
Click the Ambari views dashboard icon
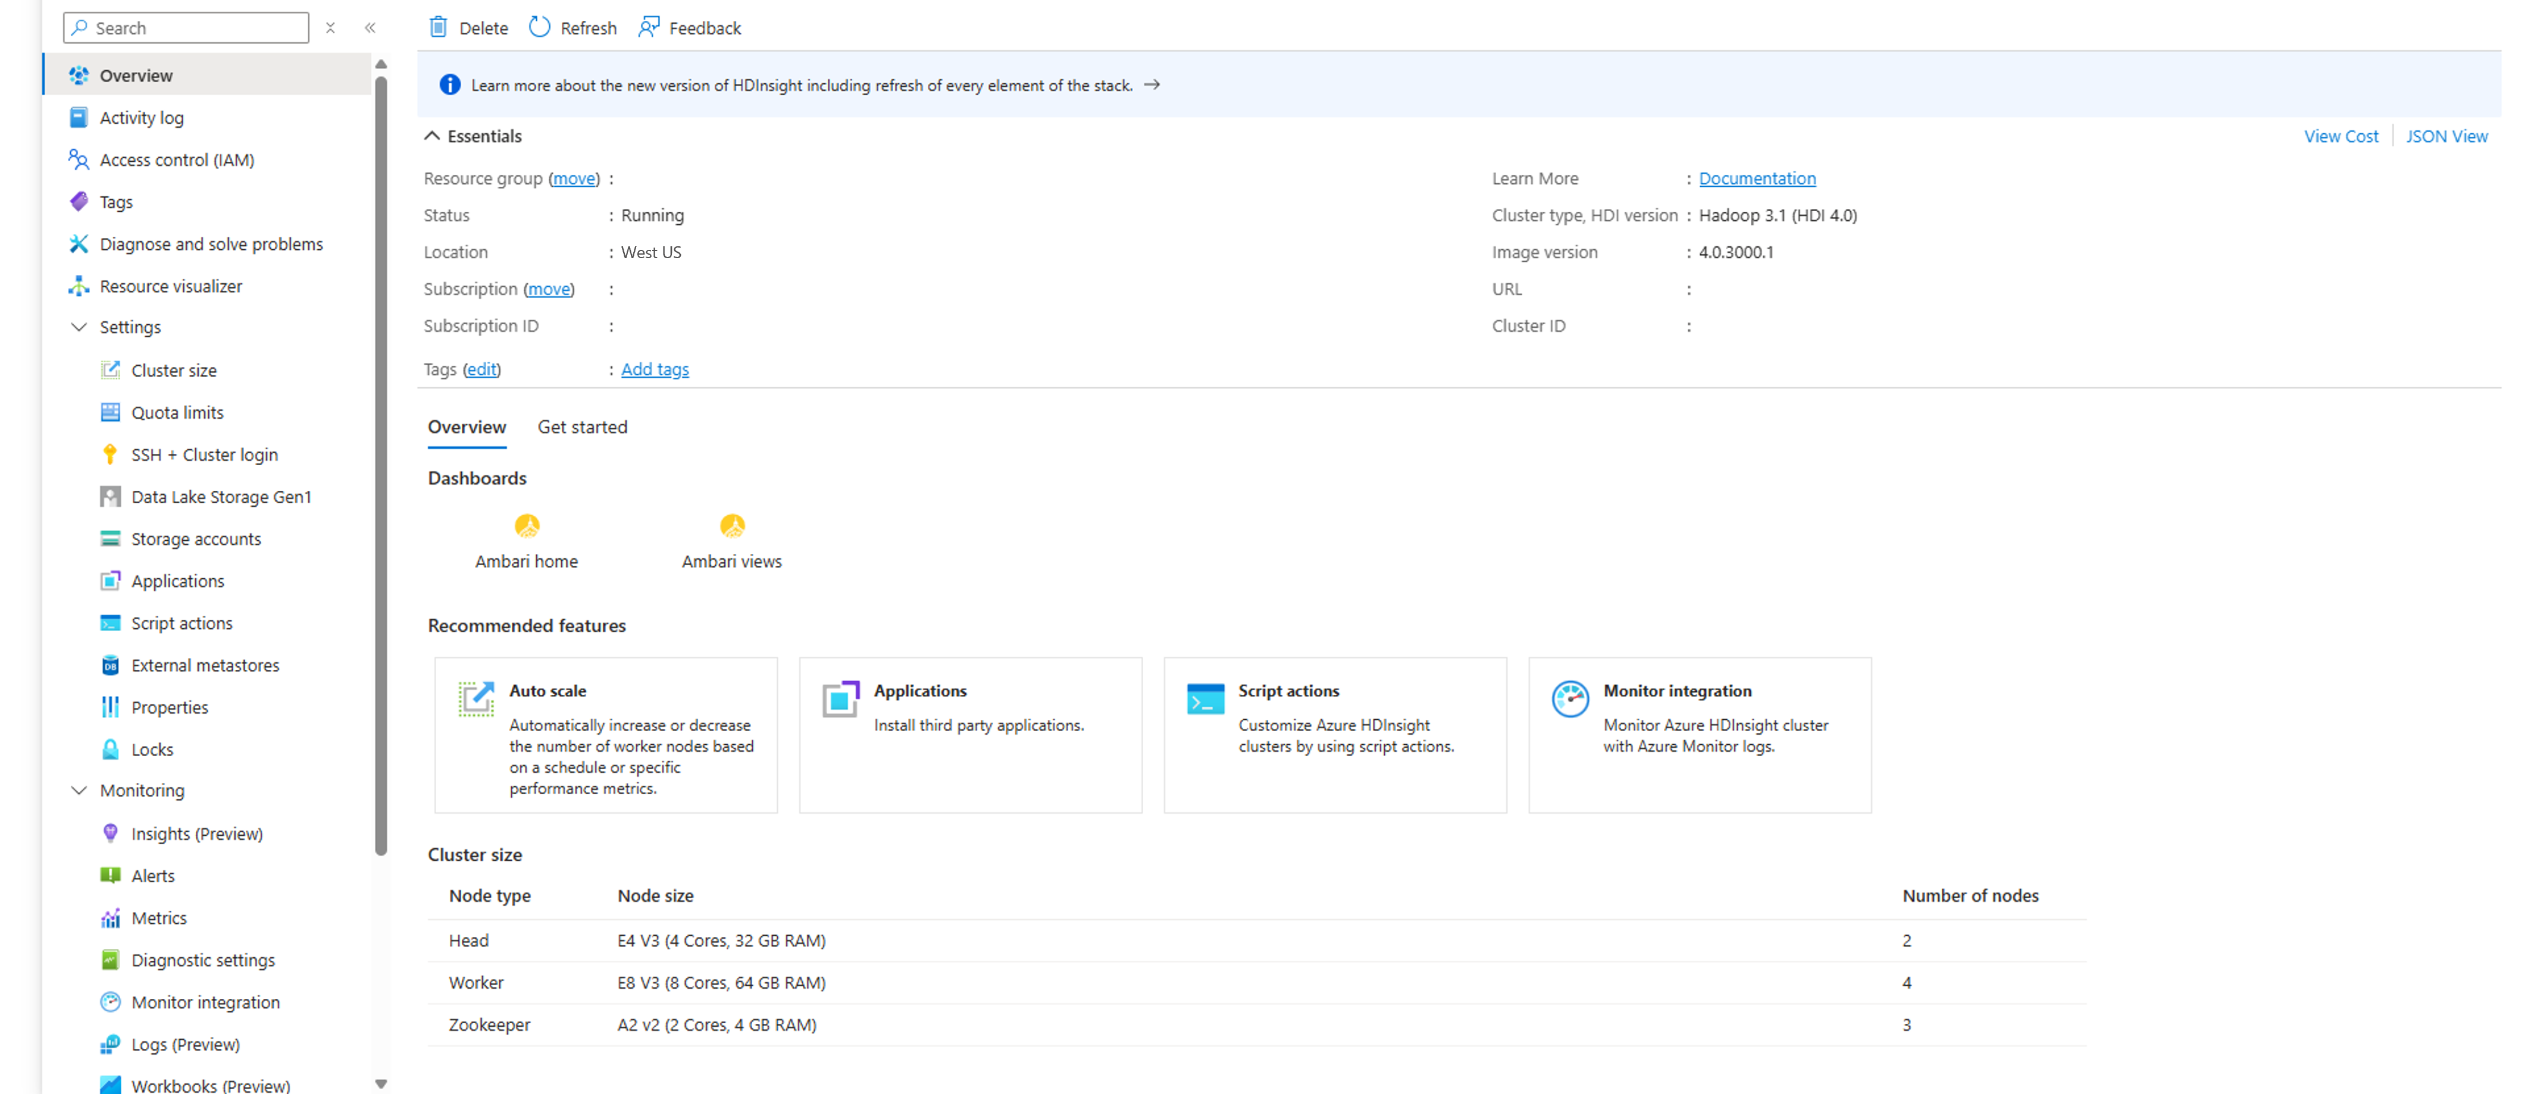pyautogui.click(x=732, y=527)
